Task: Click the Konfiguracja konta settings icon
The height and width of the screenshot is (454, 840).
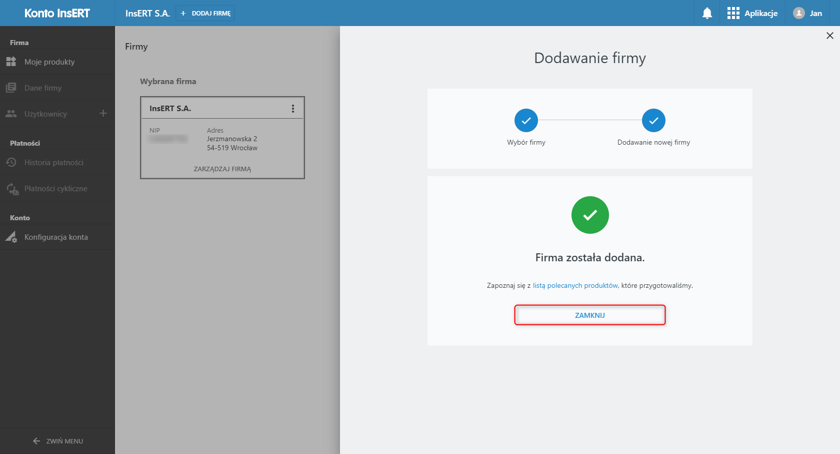Action: (x=11, y=237)
